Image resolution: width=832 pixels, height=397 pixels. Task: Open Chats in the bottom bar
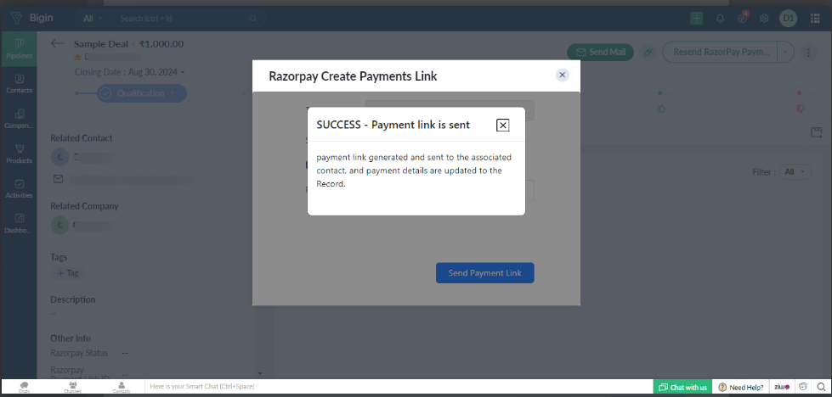pos(24,387)
